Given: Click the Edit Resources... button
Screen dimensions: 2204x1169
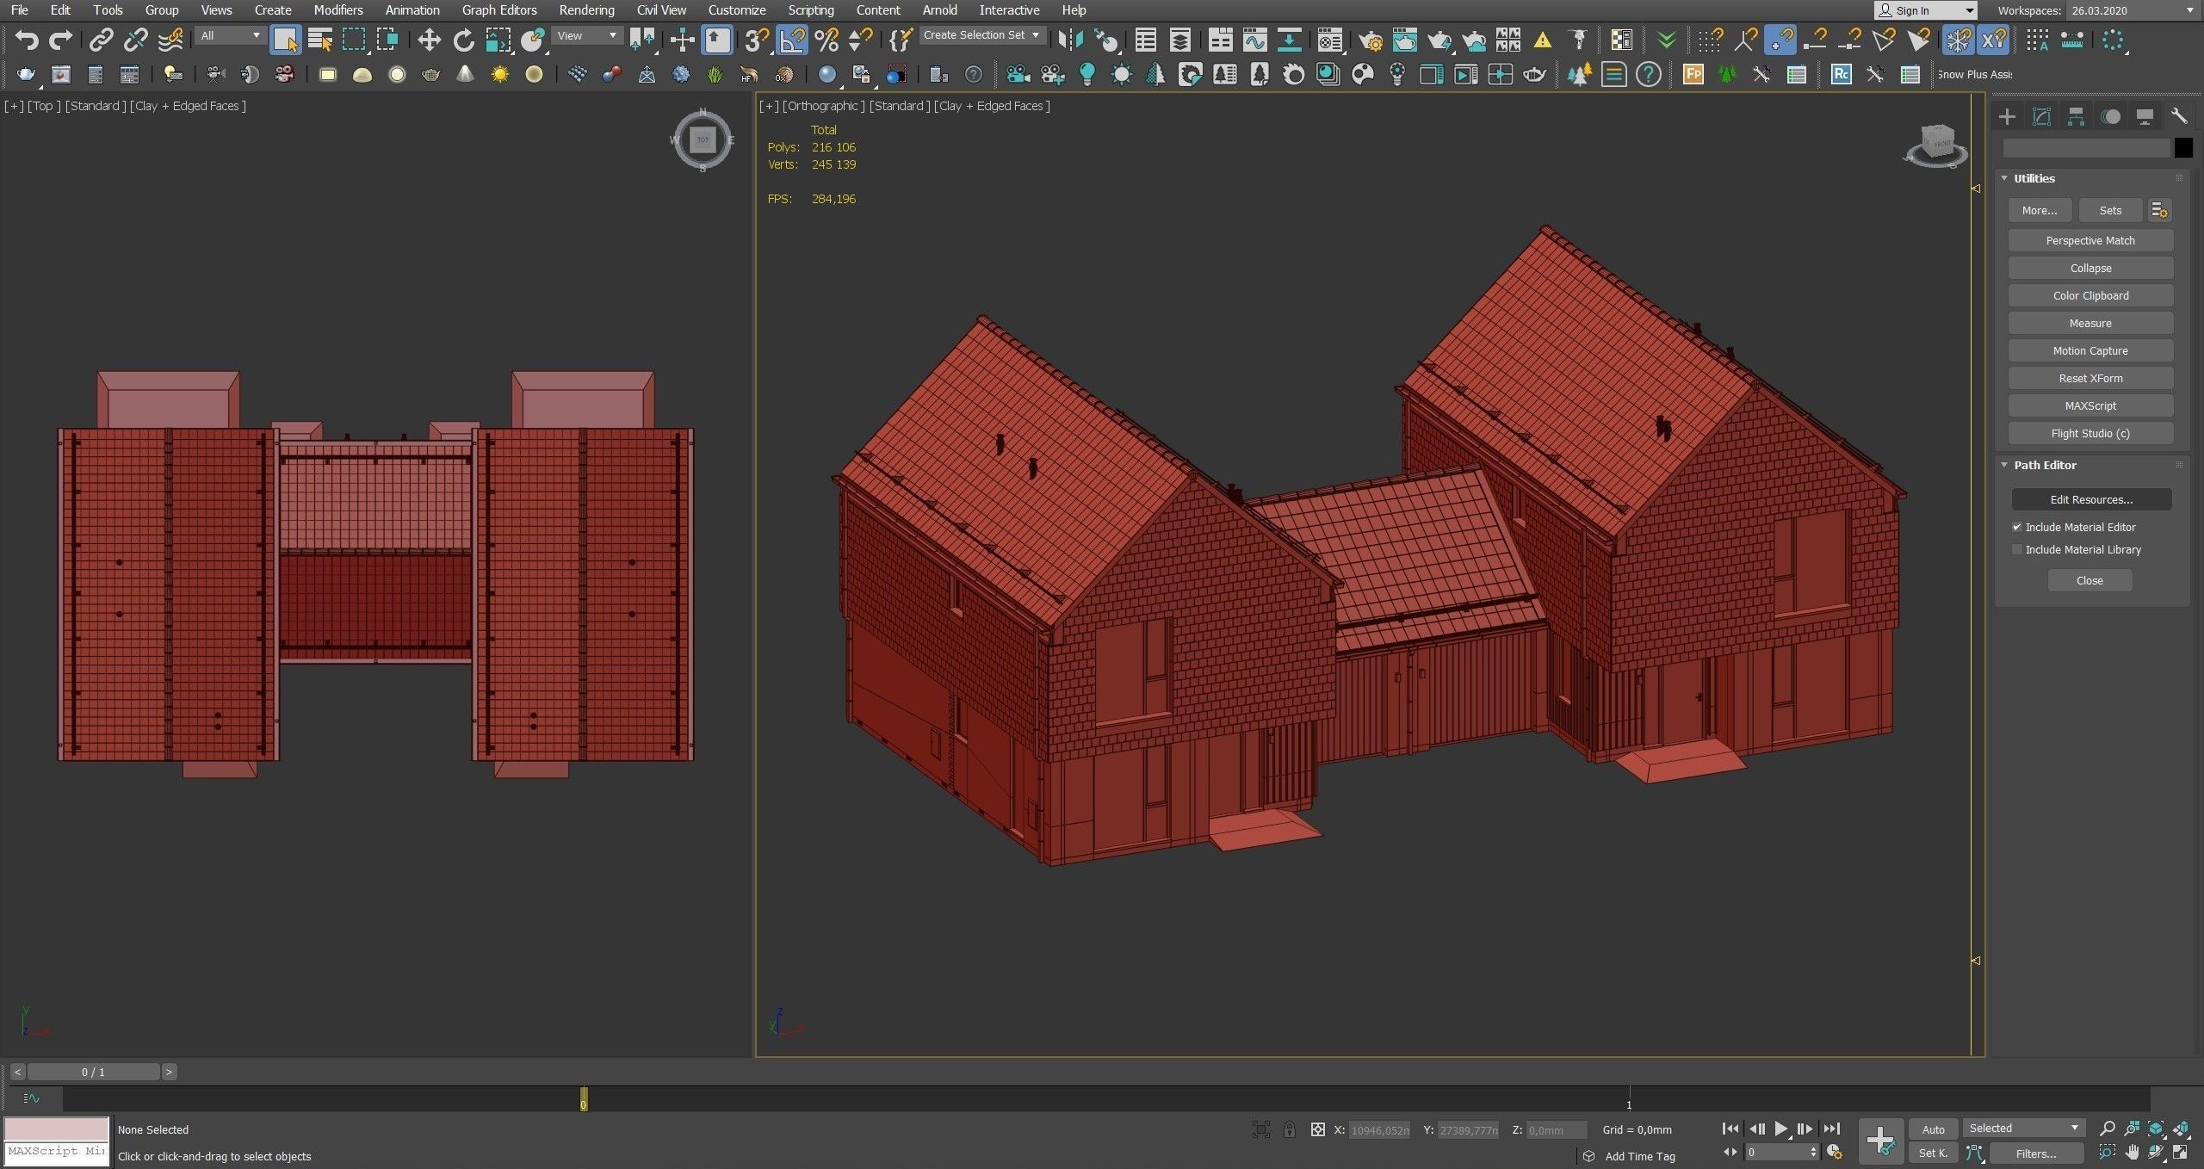Looking at the screenshot, I should click(x=2091, y=499).
